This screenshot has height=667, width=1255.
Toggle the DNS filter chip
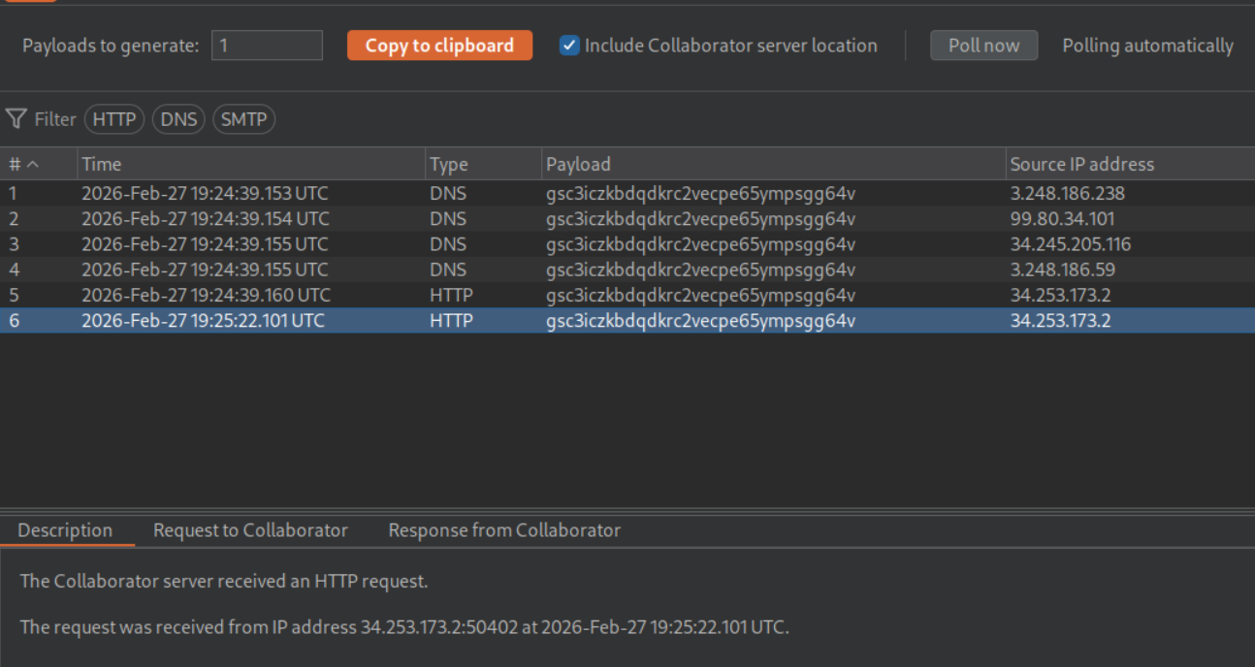[x=178, y=119]
